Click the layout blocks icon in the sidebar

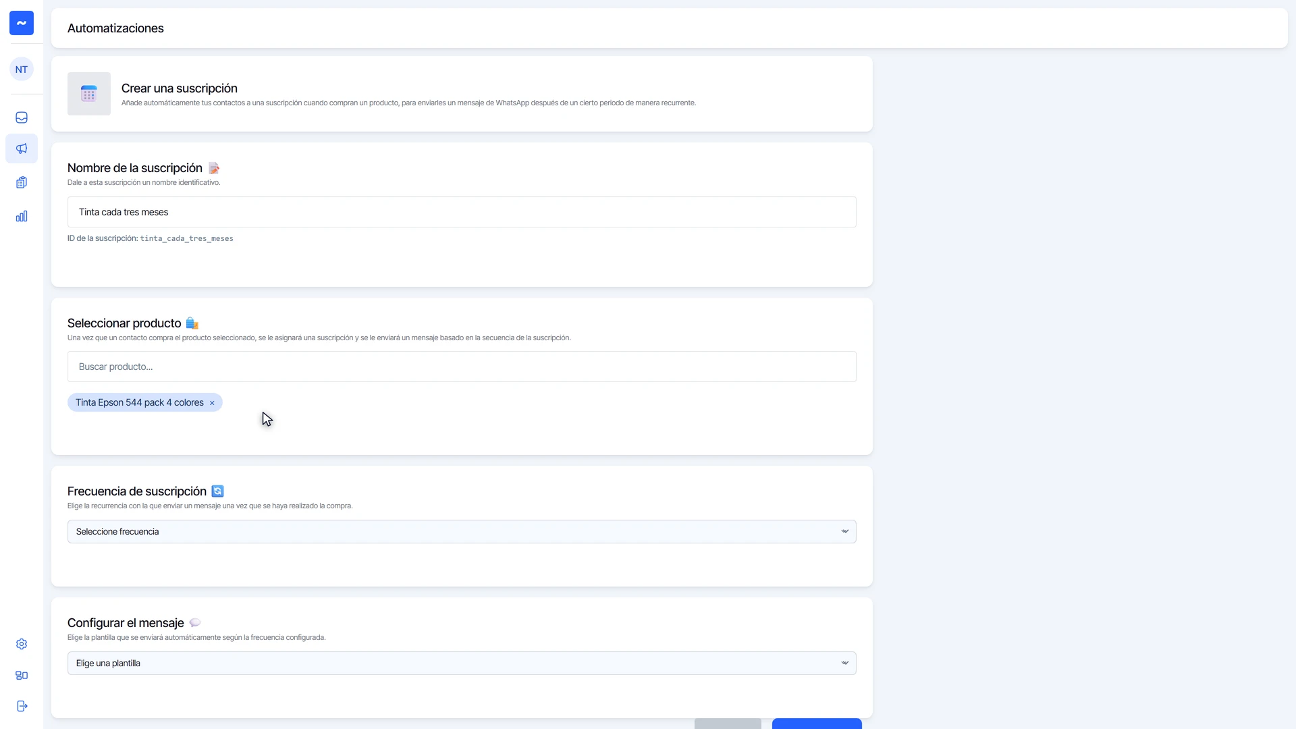(22, 675)
